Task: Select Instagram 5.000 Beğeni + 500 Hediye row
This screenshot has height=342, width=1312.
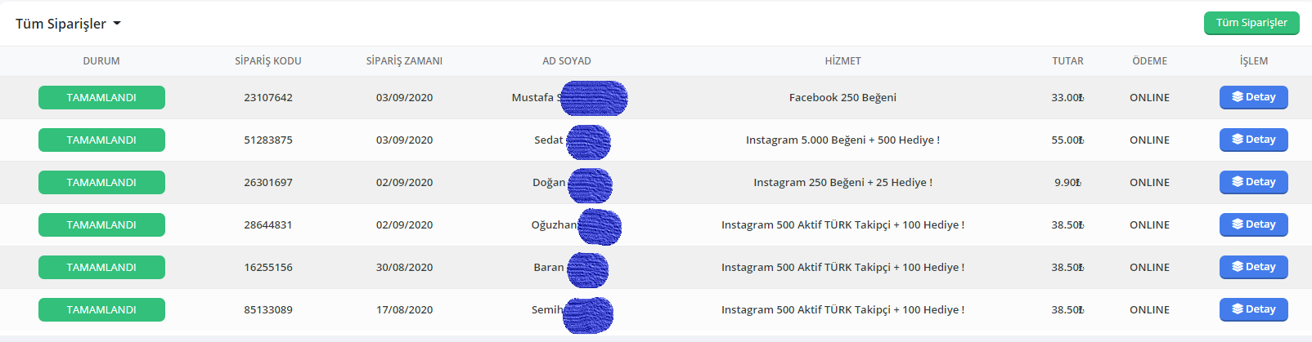Action: pos(656,140)
